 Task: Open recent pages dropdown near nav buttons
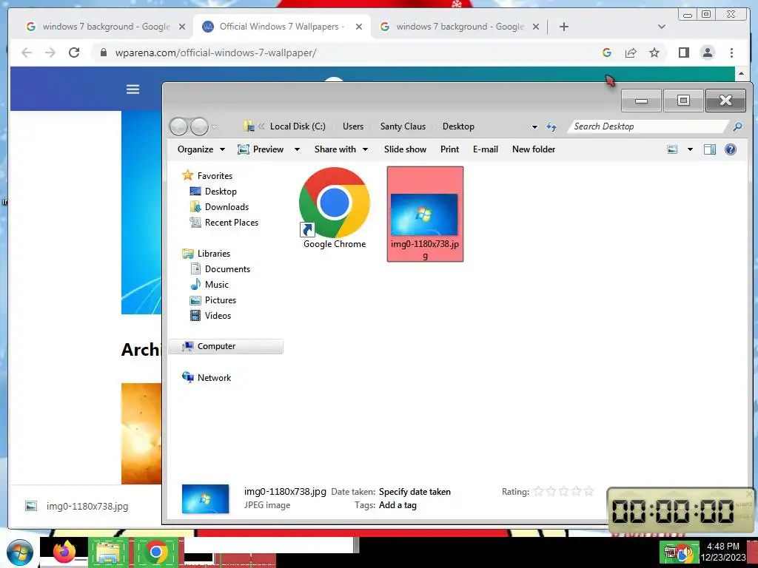pos(214,127)
